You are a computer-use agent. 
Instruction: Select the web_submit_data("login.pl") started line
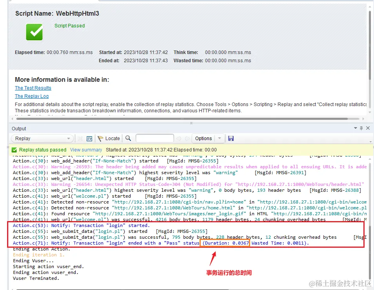tap(110, 231)
